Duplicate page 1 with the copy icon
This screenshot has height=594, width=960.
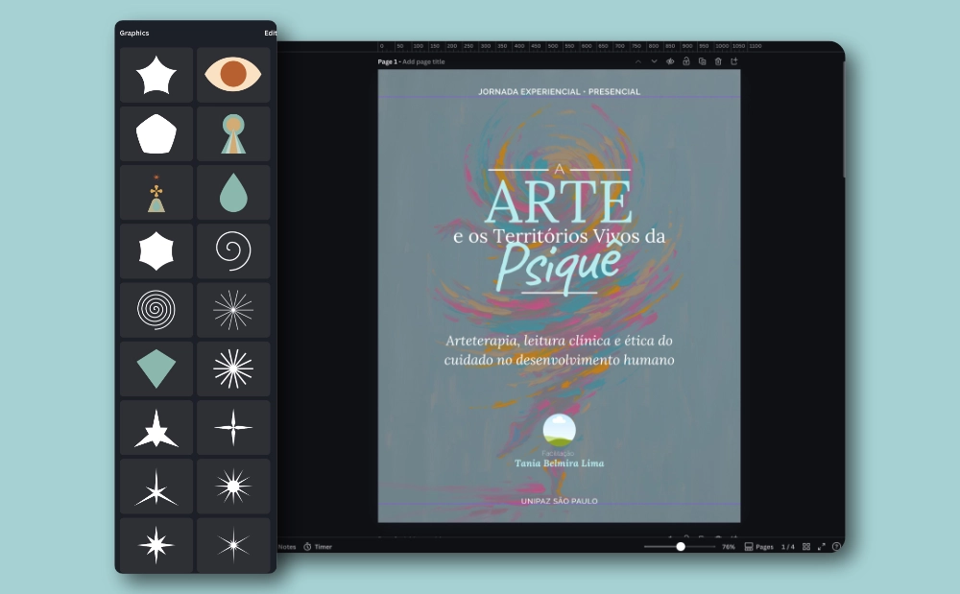click(x=702, y=61)
